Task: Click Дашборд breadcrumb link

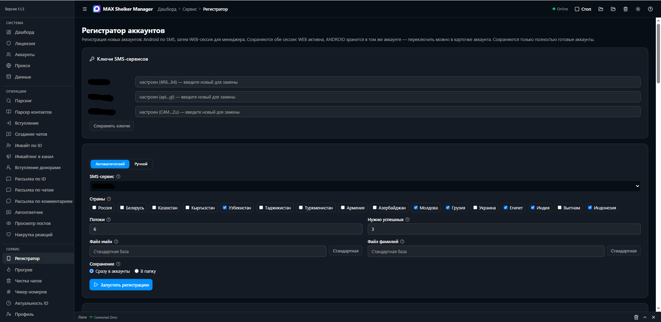Action: 167,9
